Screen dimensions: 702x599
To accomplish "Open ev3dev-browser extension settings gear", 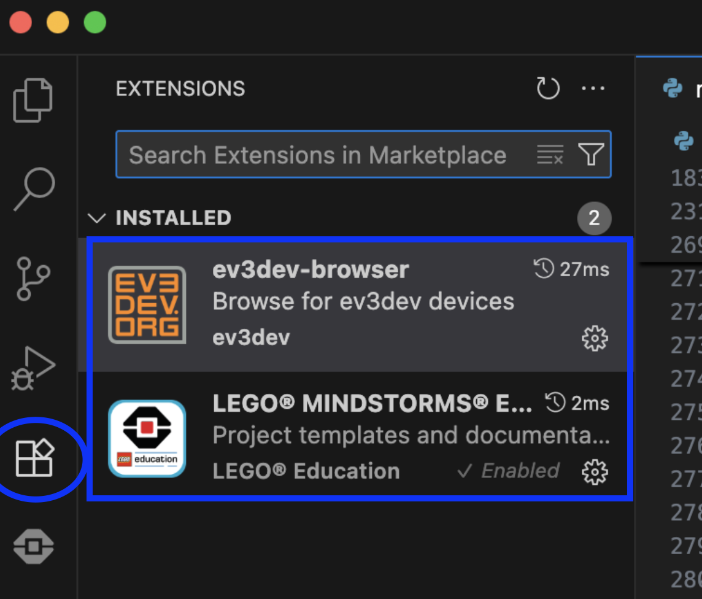I will tap(594, 337).
